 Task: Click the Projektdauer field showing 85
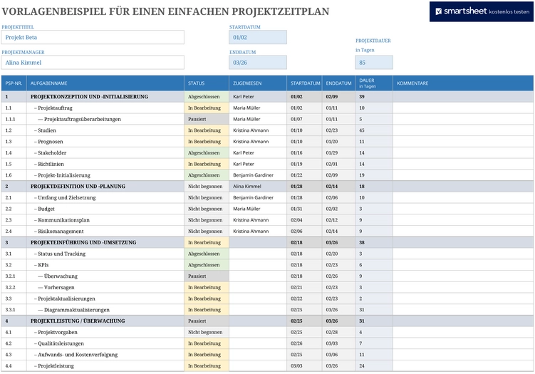[x=373, y=63]
